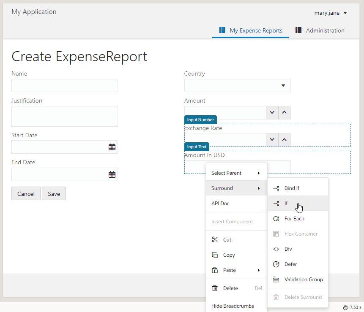The height and width of the screenshot is (312, 364).
Task: Click the Cancel button
Action: [26, 193]
